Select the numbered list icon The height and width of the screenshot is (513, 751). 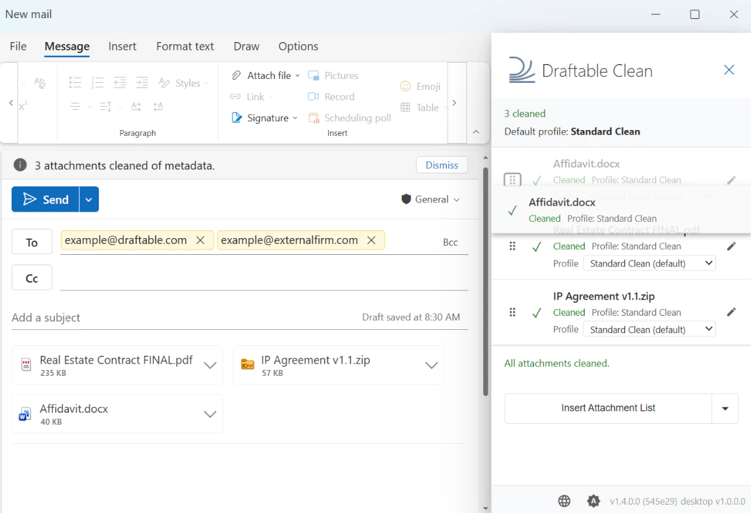[98, 82]
